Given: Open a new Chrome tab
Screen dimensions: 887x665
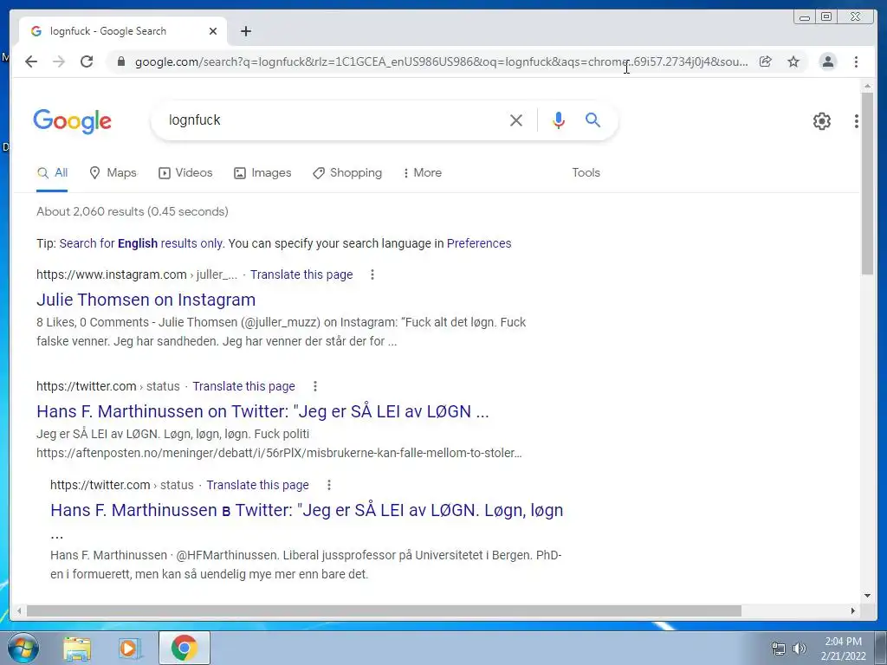Looking at the screenshot, I should pos(245,31).
